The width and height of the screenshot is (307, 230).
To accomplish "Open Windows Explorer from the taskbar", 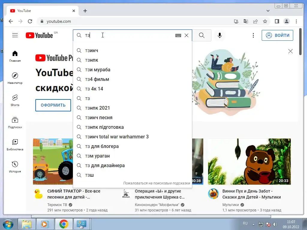I will [27, 224].
